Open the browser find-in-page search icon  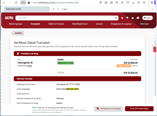(x=100, y=3)
